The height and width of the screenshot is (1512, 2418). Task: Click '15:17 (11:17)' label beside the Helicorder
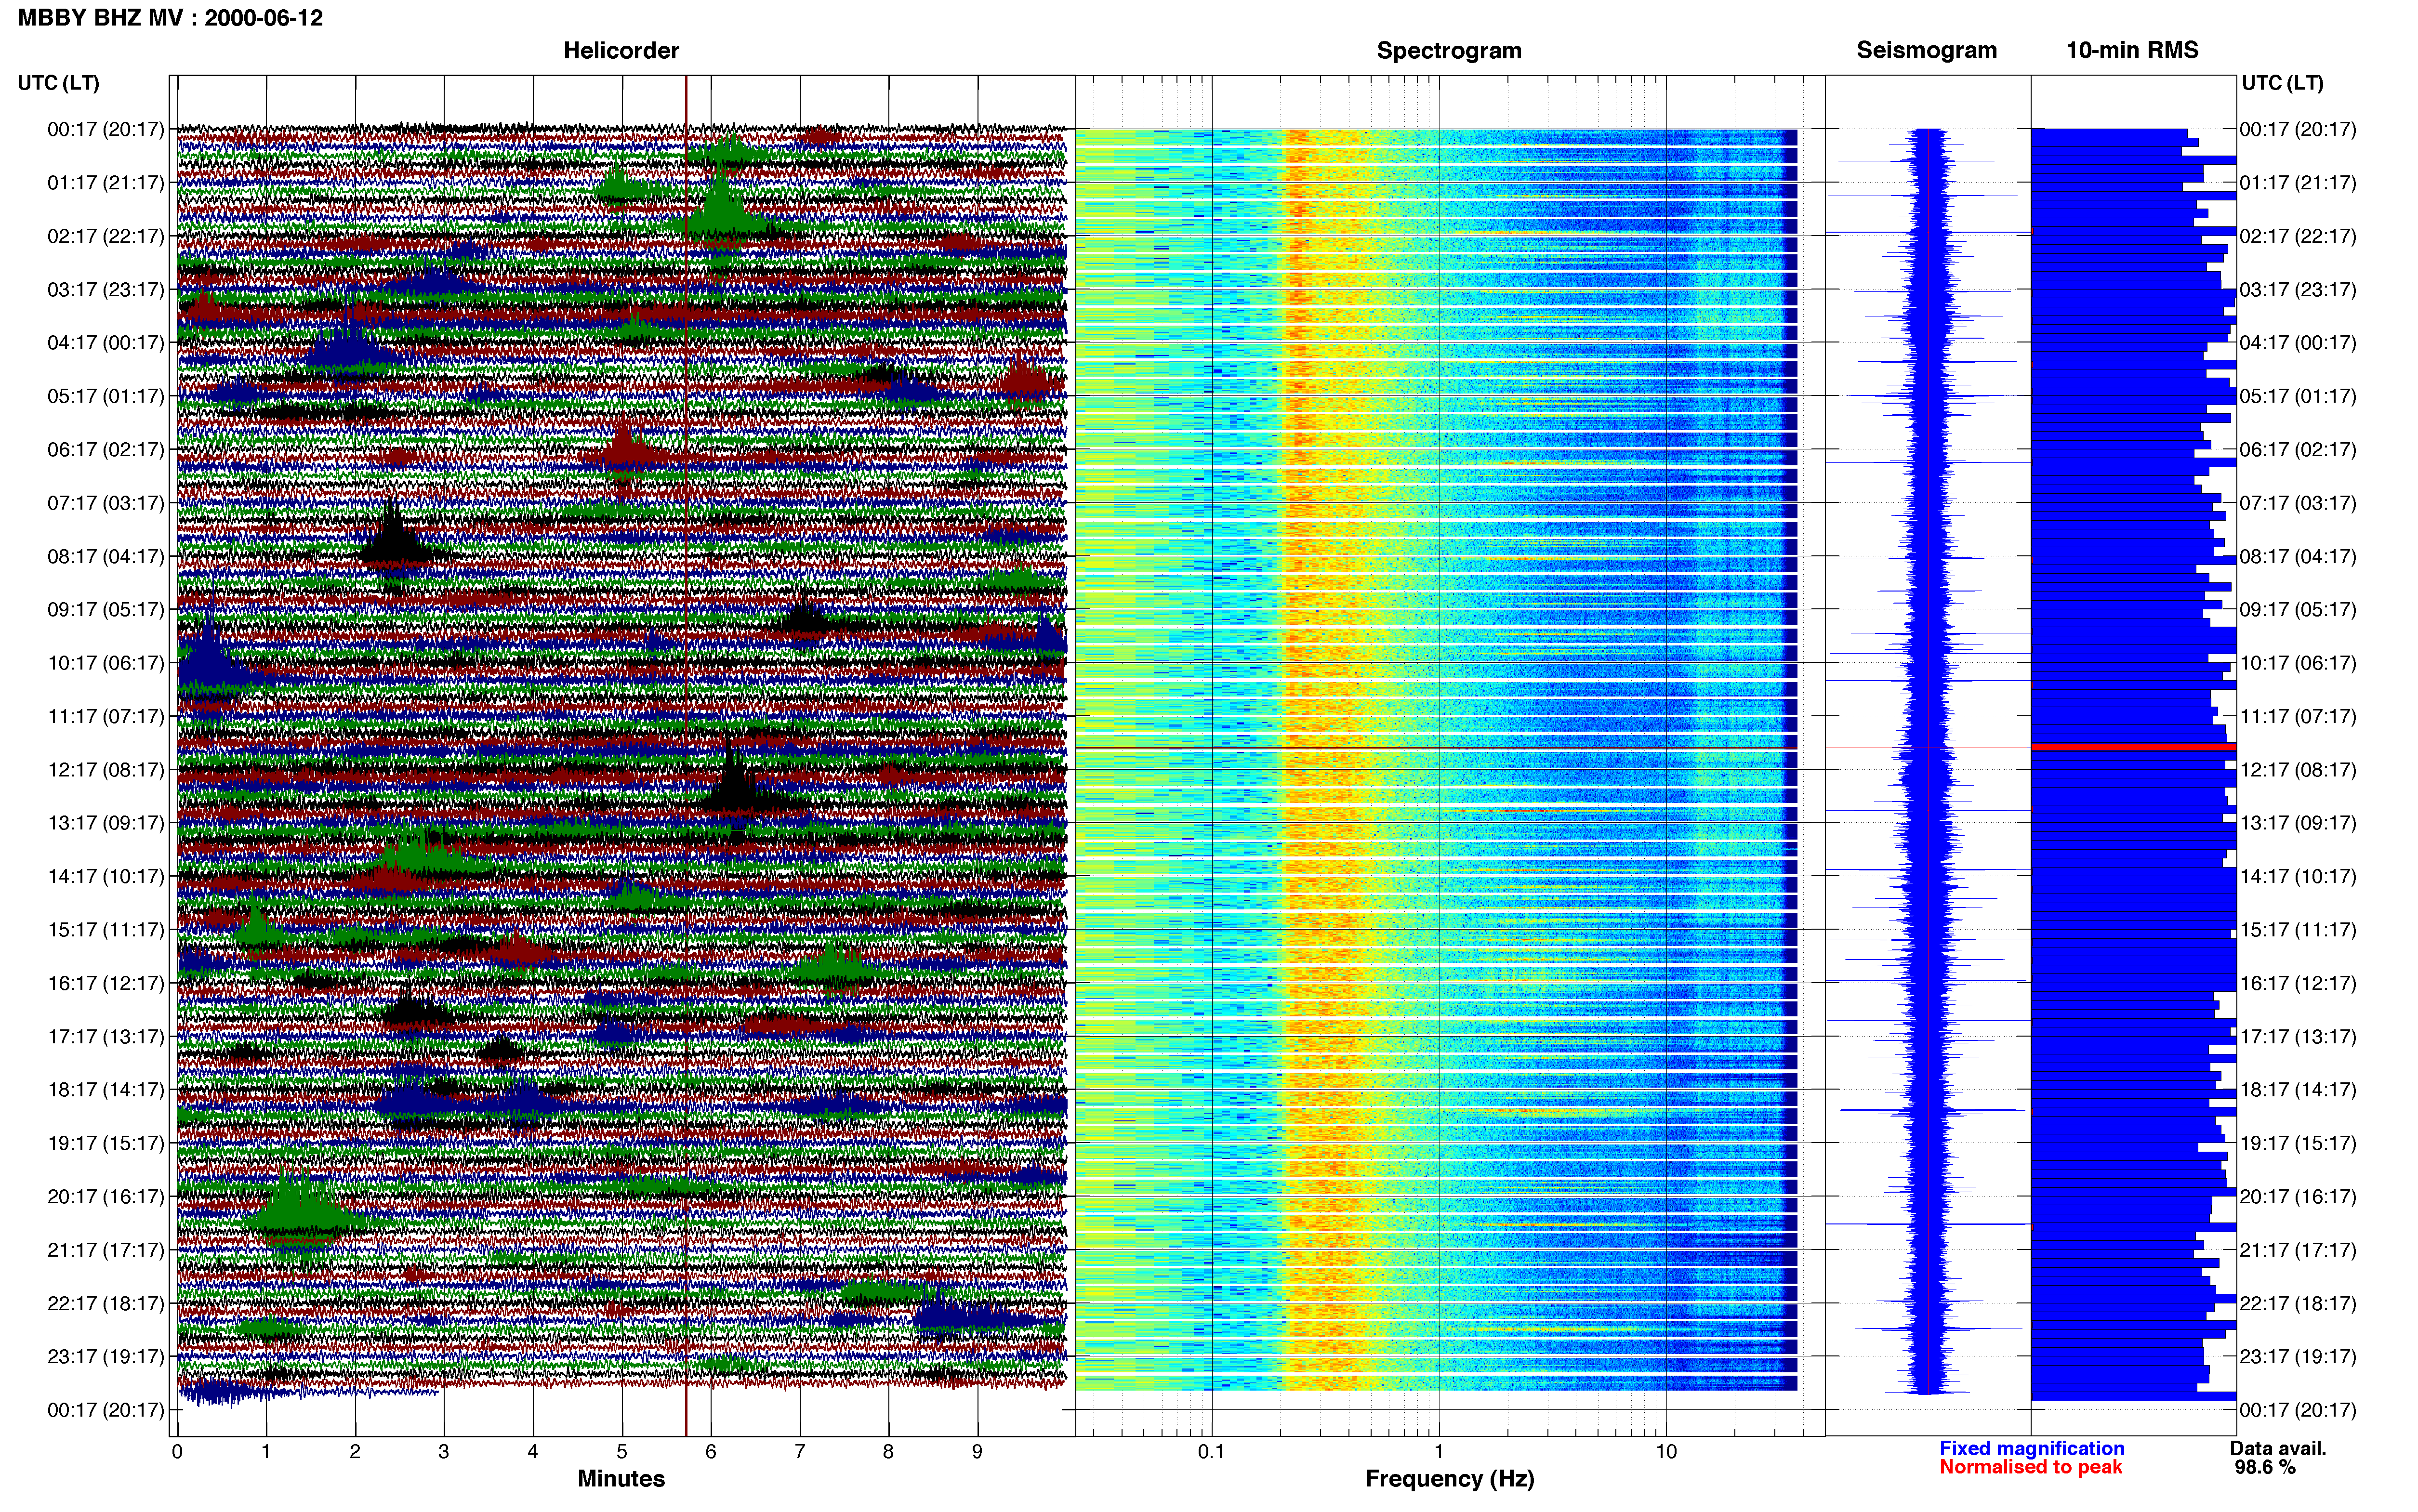106,930
